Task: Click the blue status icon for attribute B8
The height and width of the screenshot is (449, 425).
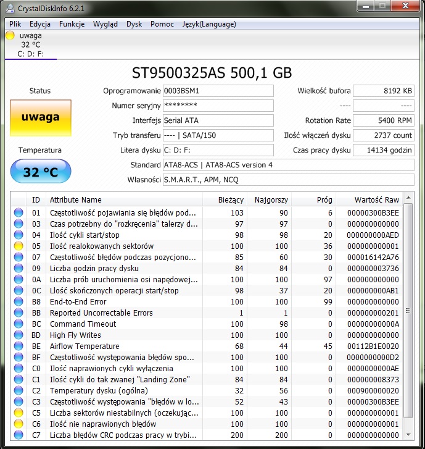Action: (19, 301)
